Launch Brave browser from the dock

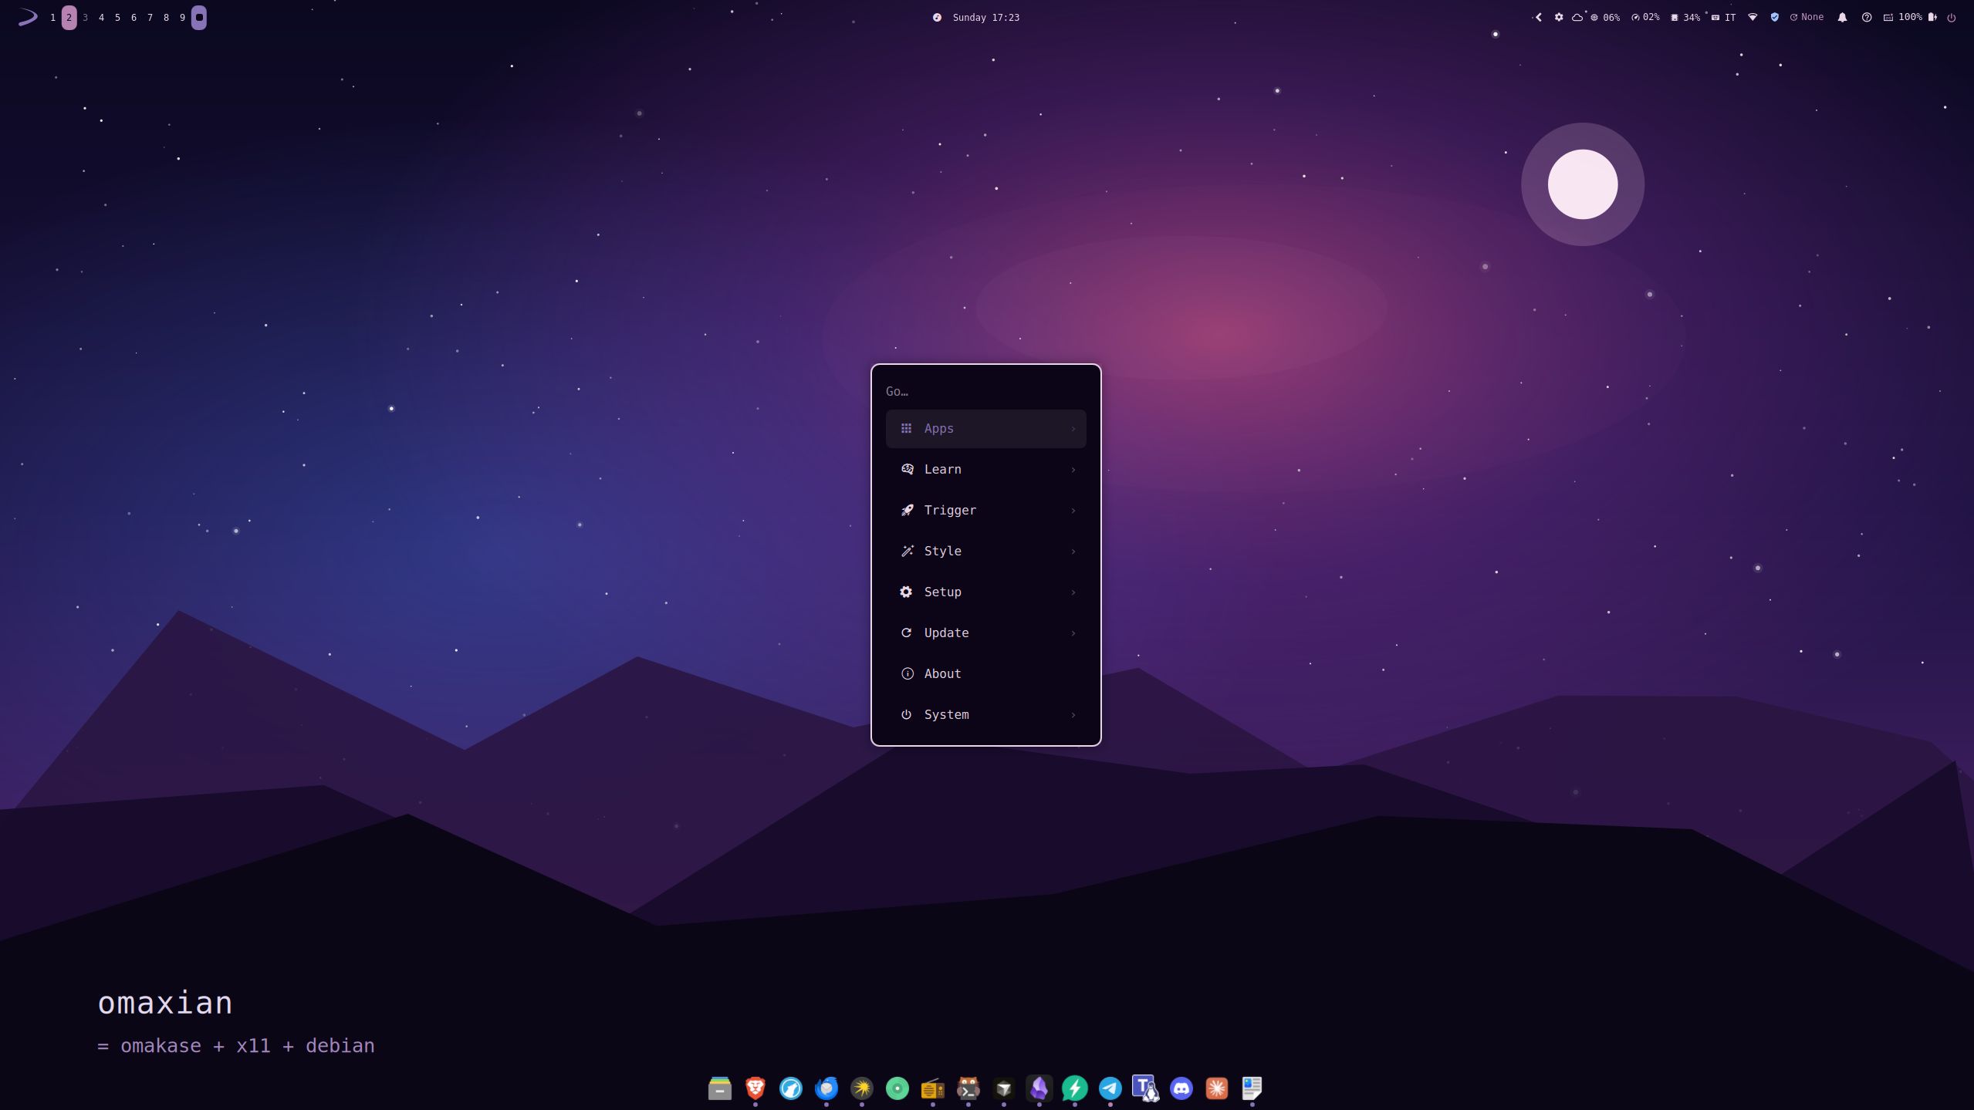coord(755,1088)
